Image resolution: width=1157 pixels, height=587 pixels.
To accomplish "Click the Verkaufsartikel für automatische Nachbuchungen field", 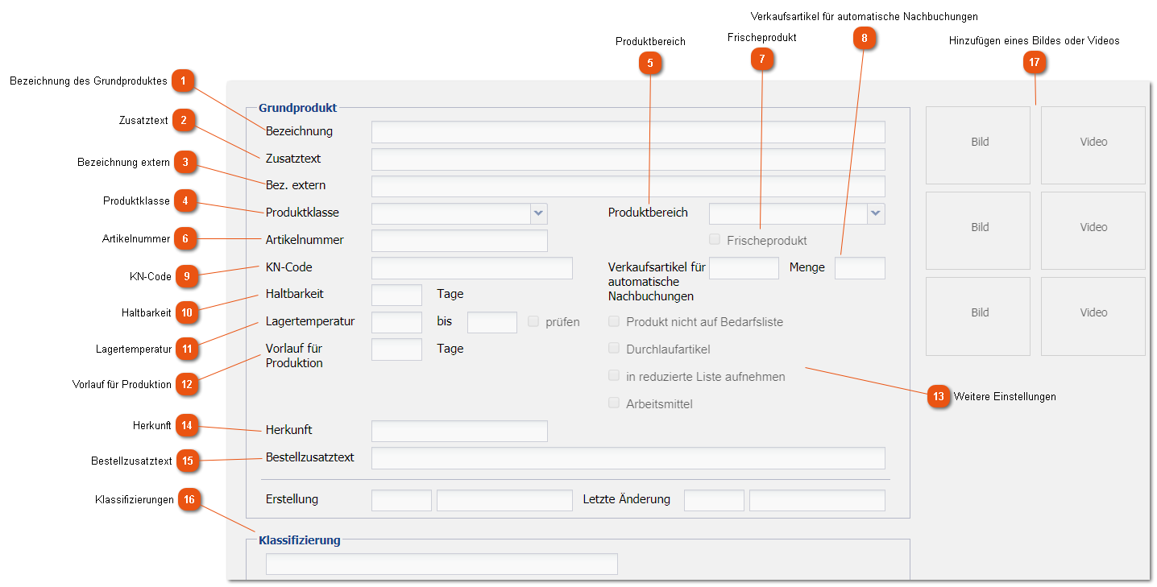I will click(x=744, y=268).
